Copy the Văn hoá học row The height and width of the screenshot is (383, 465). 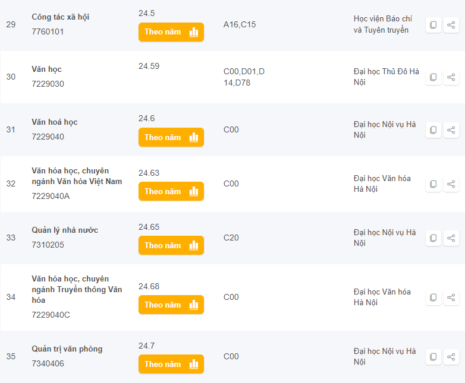coord(433,130)
